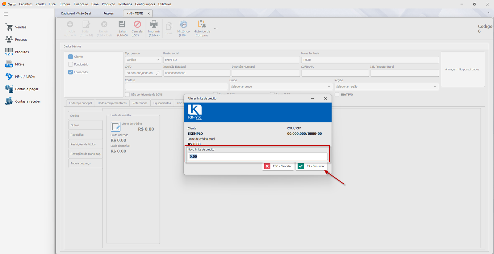This screenshot has height=254, width=494.
Task: Click the CNPJ search magnifier icon
Action: pos(158,73)
